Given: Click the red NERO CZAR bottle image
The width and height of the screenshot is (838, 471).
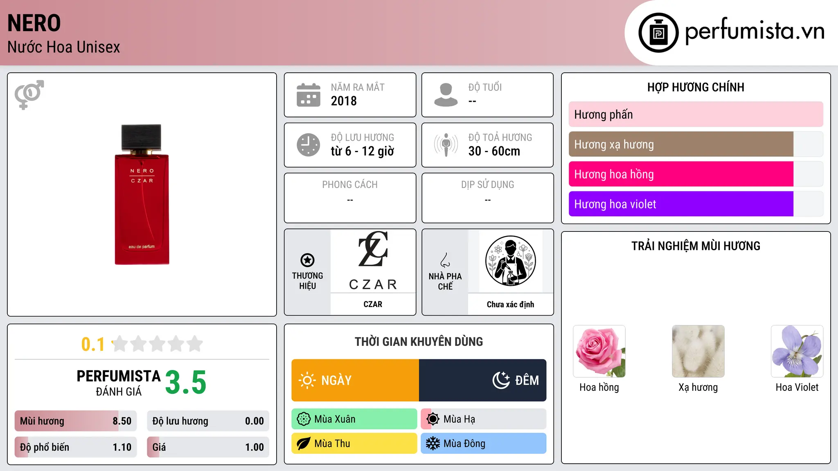Looking at the screenshot, I should pos(142,194).
